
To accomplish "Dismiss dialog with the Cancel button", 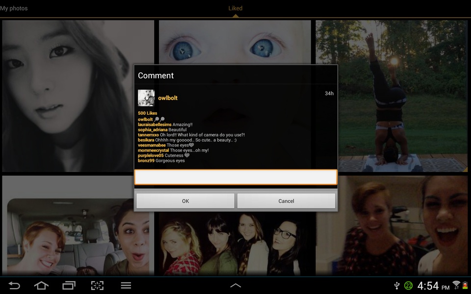I will point(286,201).
